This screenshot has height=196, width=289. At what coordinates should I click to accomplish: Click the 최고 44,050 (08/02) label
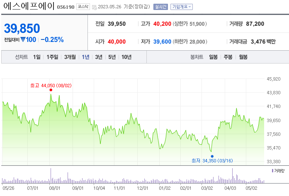coord(51,86)
